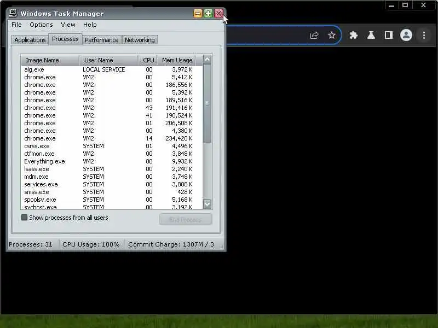The width and height of the screenshot is (438, 328).
Task: Switch to the Applications tab
Action: pos(30,40)
